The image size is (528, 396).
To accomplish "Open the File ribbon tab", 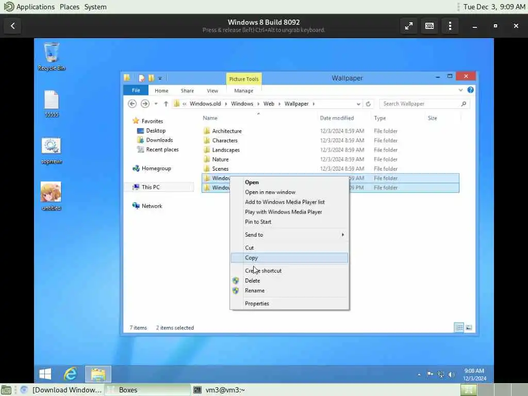I will 136,90.
